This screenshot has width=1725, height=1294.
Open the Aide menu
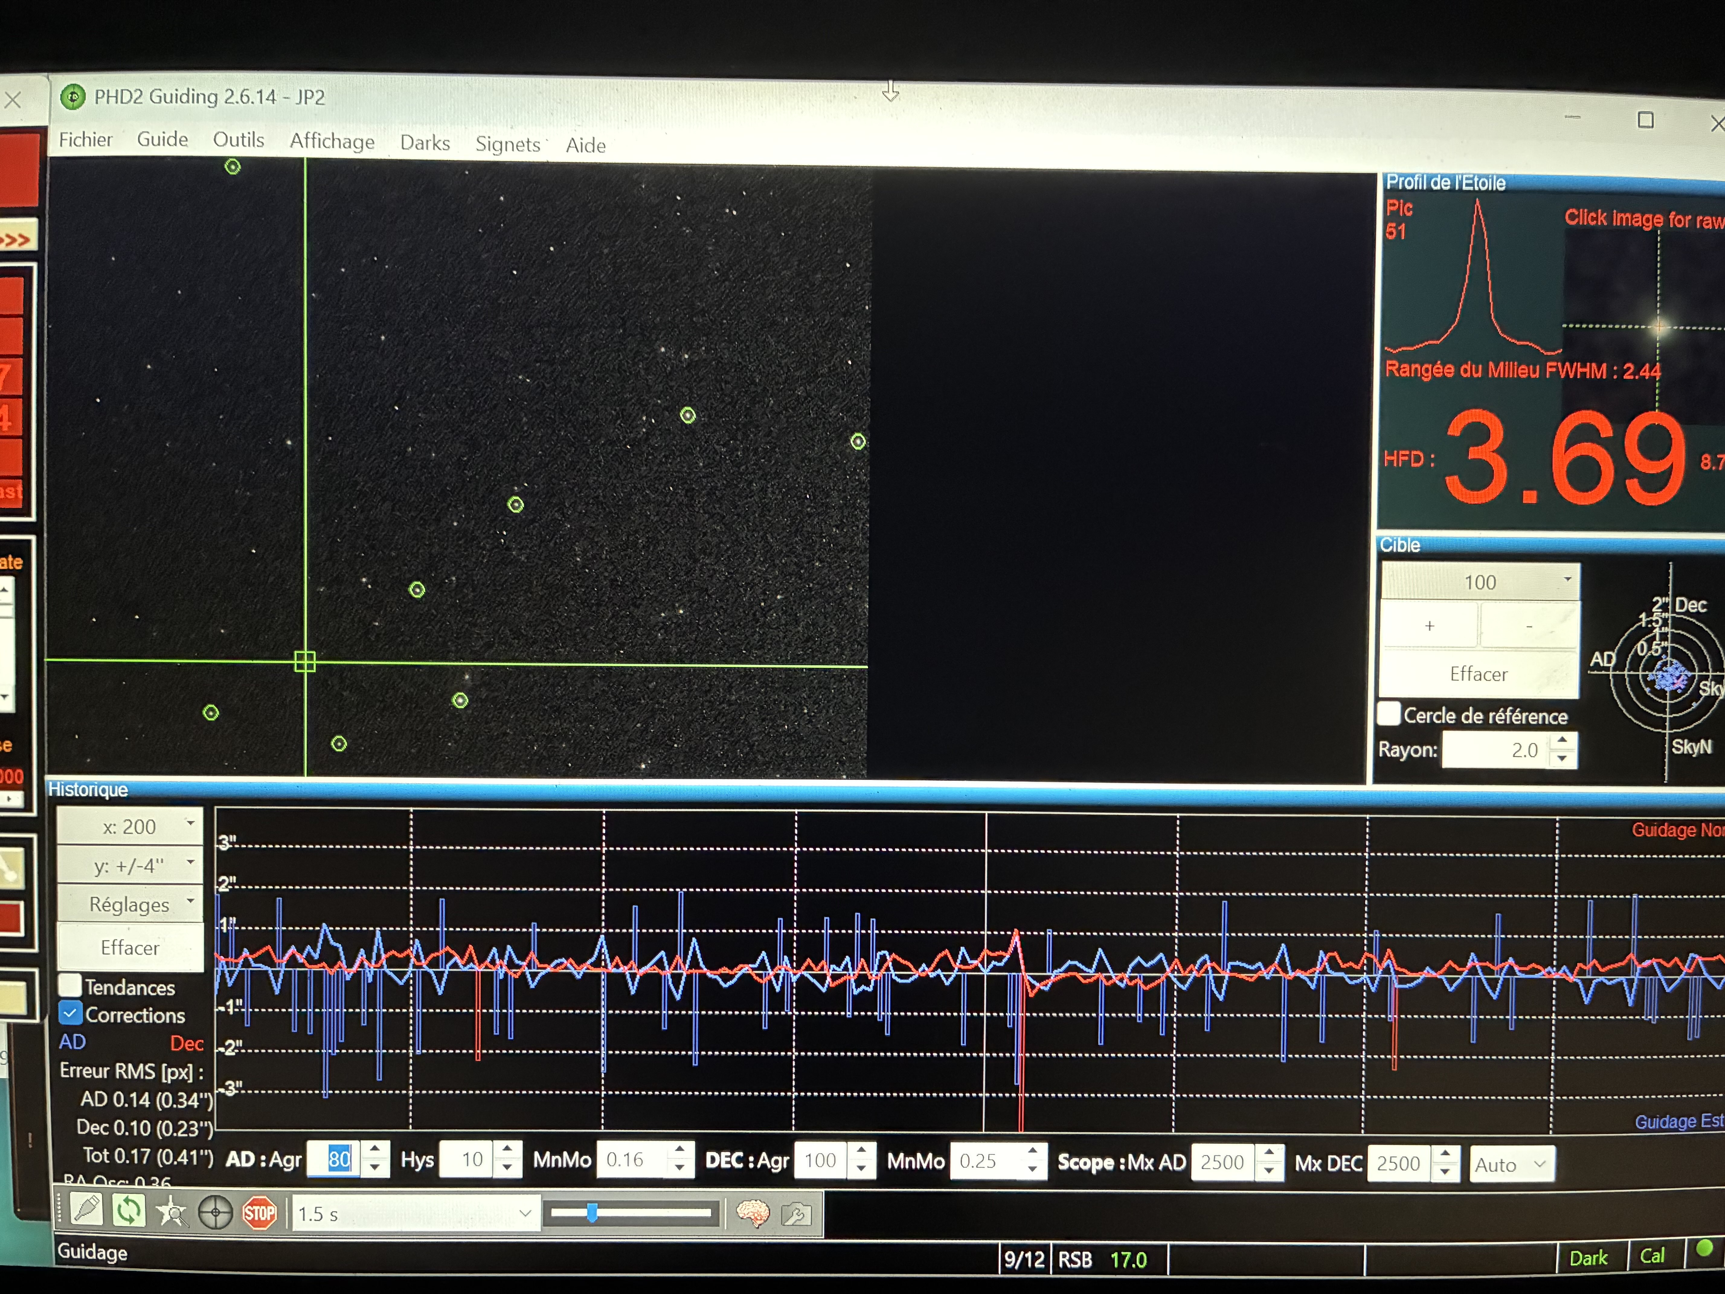[x=586, y=146]
